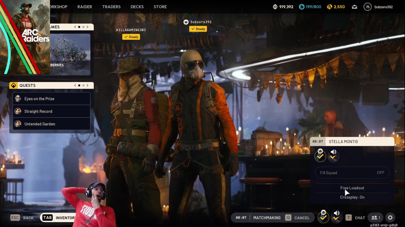The height and width of the screenshot is (227, 405).
Task: Click the level 75 badge
Action: pos(367,7)
